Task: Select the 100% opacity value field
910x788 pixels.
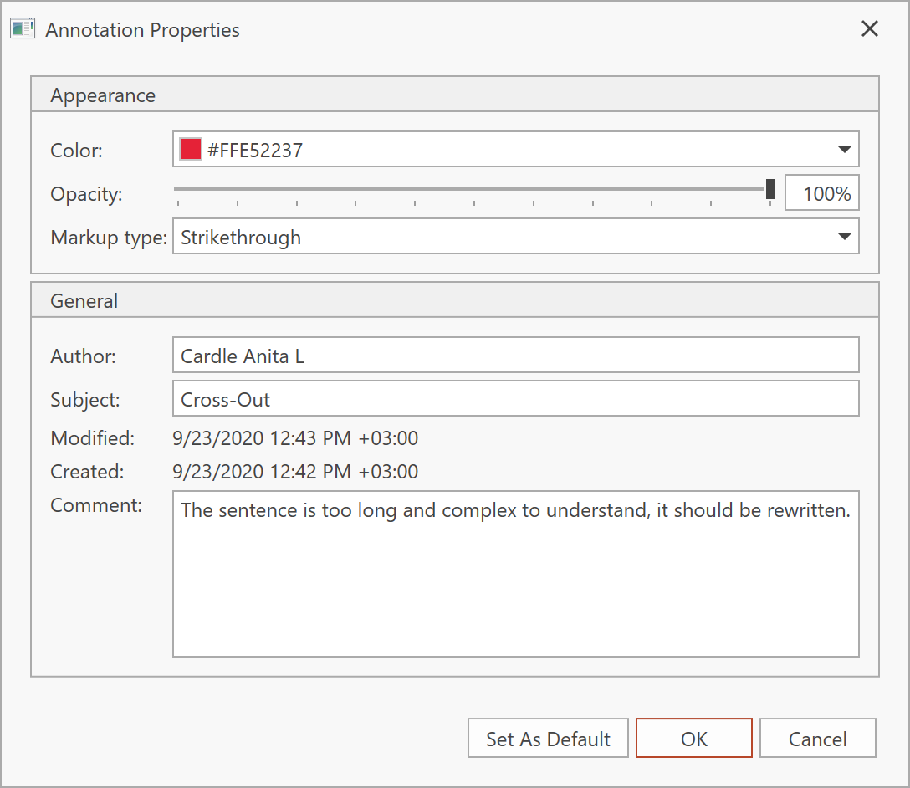Action: [821, 194]
